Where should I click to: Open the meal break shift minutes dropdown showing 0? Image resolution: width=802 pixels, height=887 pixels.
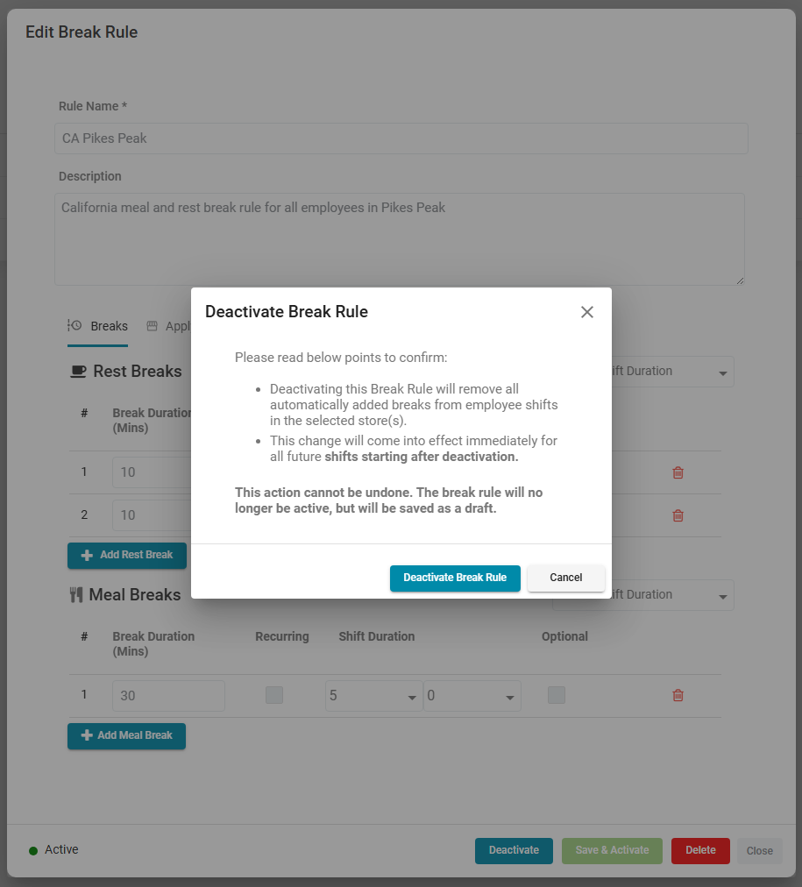pos(472,696)
